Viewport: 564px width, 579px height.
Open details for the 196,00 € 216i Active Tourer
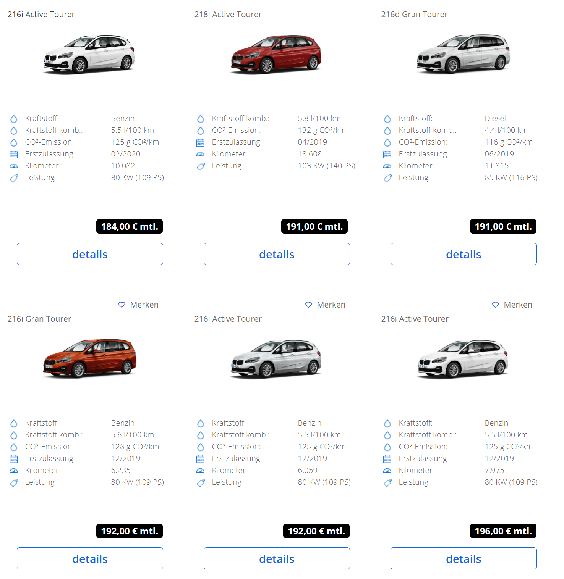pyautogui.click(x=464, y=558)
